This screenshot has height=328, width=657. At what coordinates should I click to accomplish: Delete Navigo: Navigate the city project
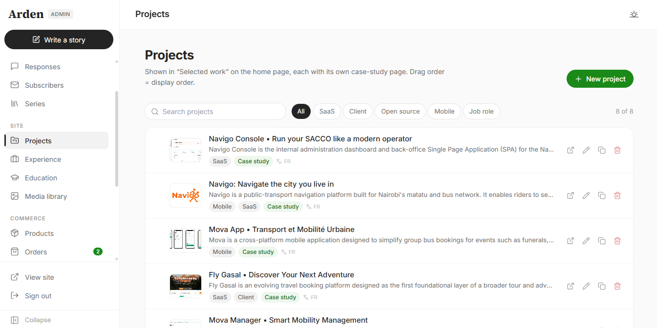click(617, 195)
